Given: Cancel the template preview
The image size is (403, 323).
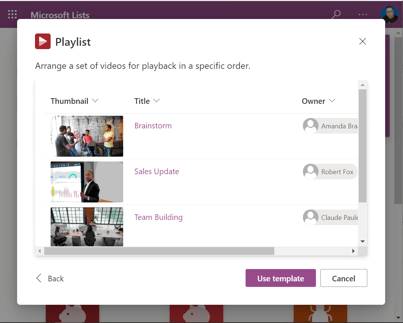Looking at the screenshot, I should pyautogui.click(x=343, y=278).
